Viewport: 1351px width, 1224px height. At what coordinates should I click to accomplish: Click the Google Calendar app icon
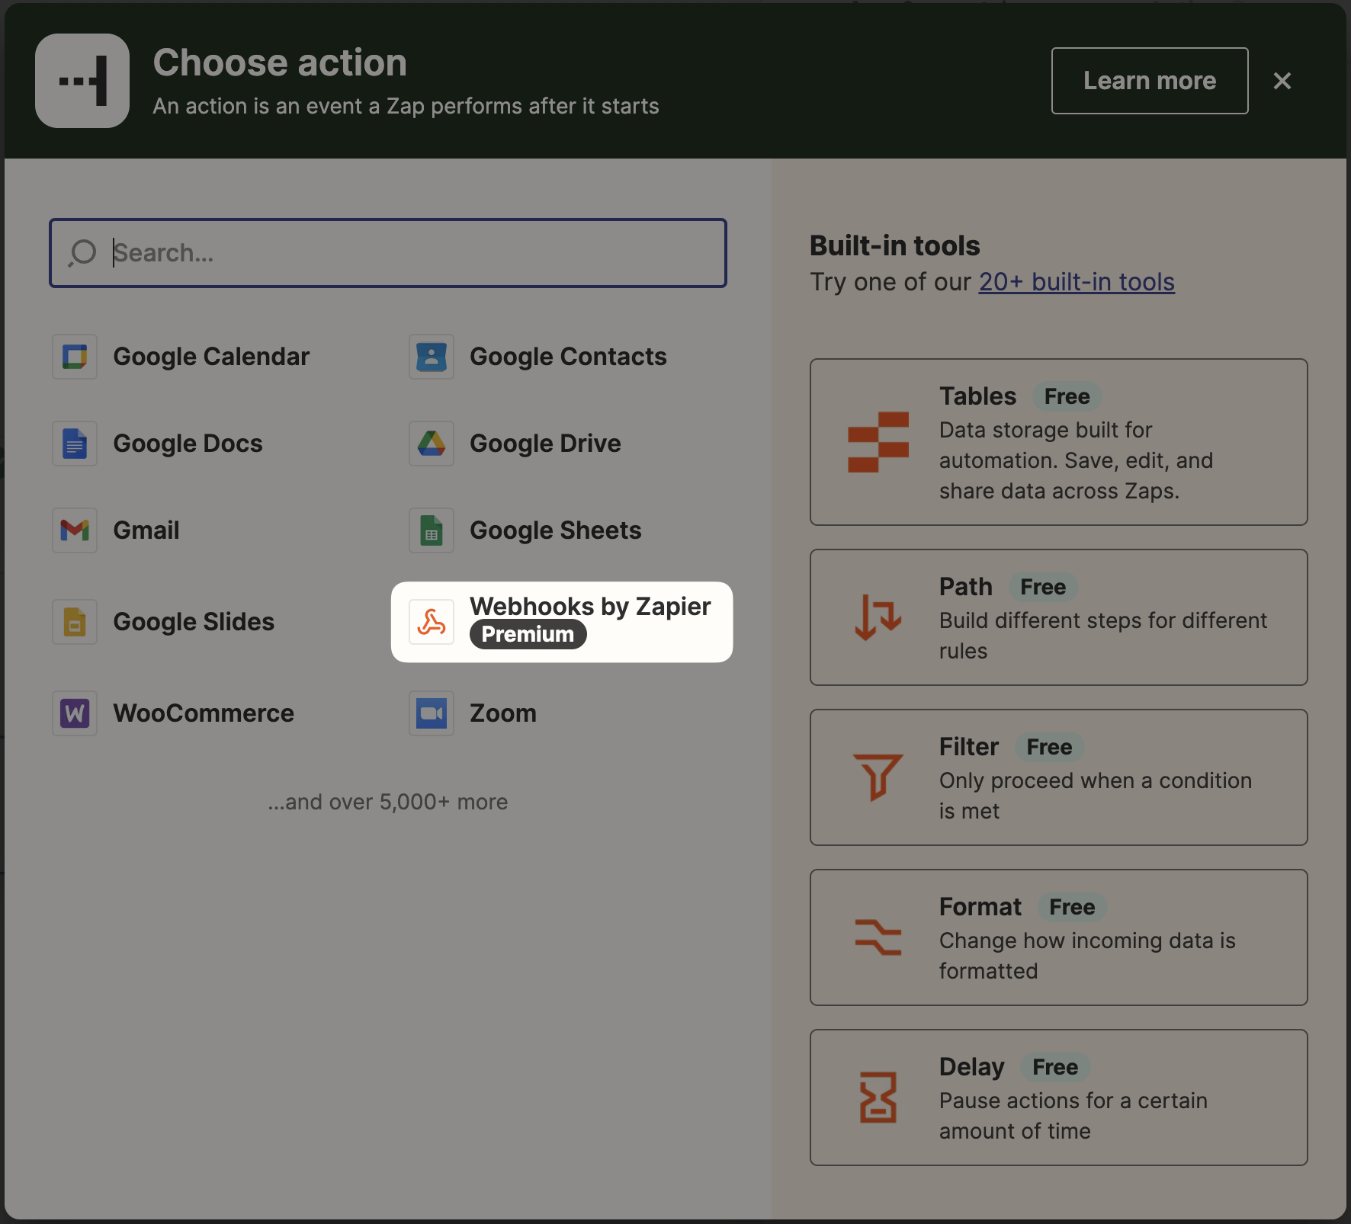click(x=75, y=357)
